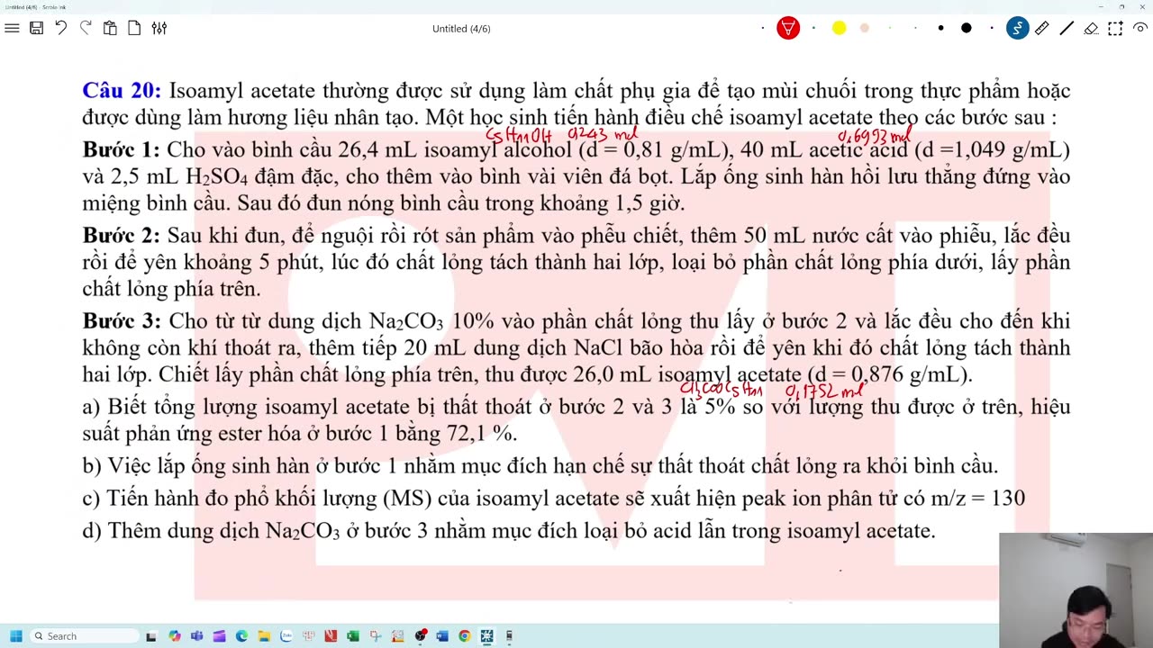
Task: Click the "Câu 20:" question heading
Action: (x=122, y=91)
